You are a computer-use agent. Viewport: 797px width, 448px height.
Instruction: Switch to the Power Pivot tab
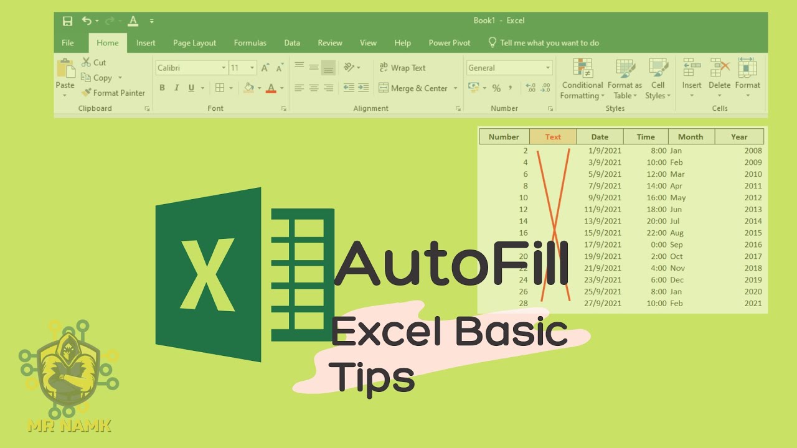tap(450, 43)
